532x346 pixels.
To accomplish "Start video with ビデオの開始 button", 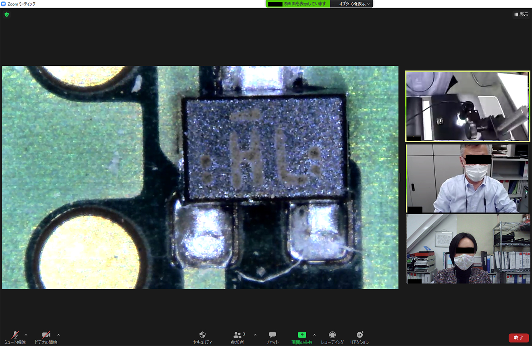I will [x=46, y=337].
